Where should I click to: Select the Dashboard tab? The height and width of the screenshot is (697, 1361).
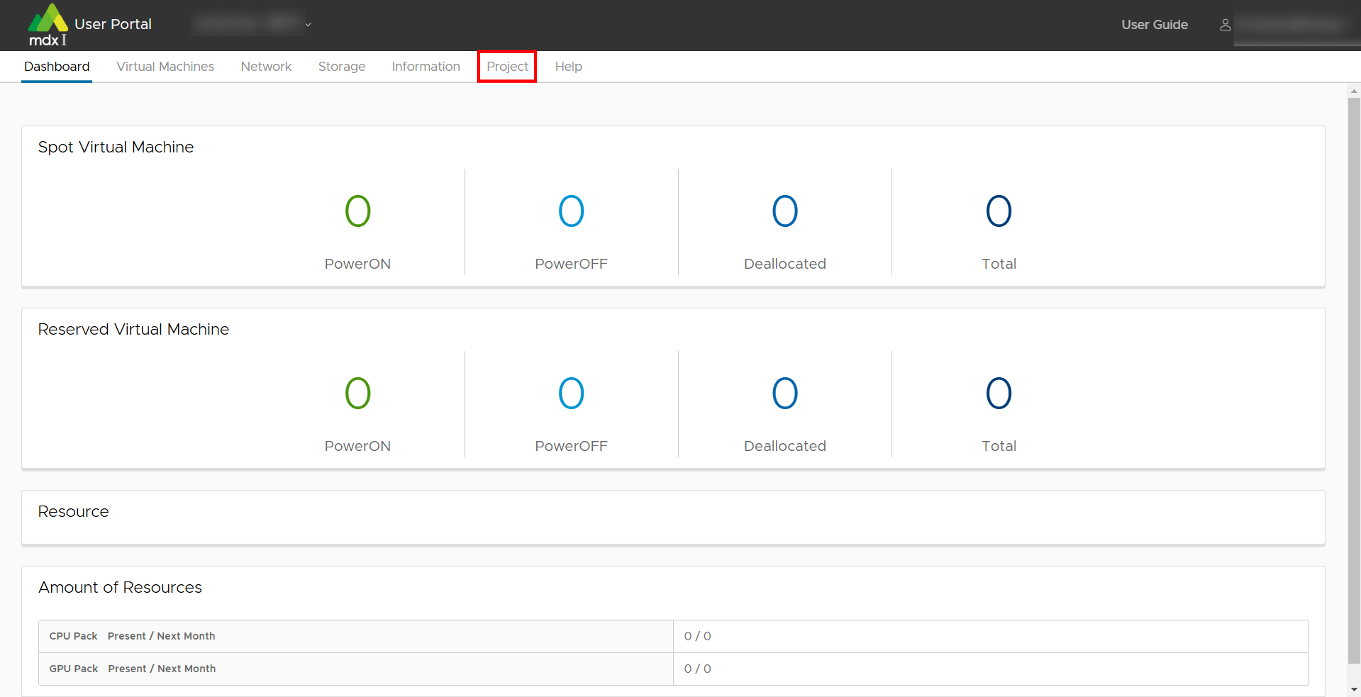click(x=57, y=67)
